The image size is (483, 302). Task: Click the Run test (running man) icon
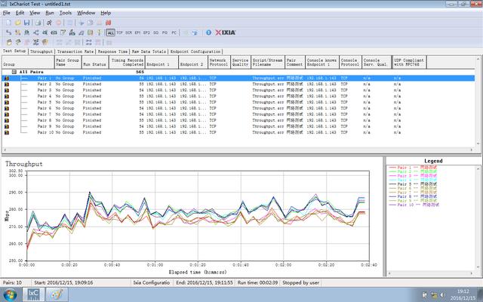[x=50, y=23]
